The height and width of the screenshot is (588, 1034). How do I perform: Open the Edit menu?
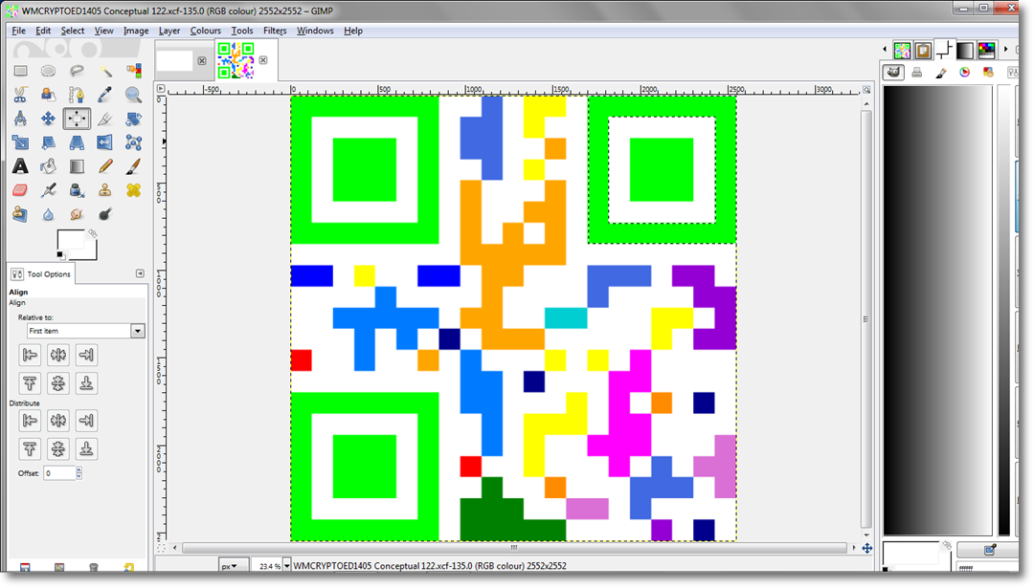coord(43,31)
